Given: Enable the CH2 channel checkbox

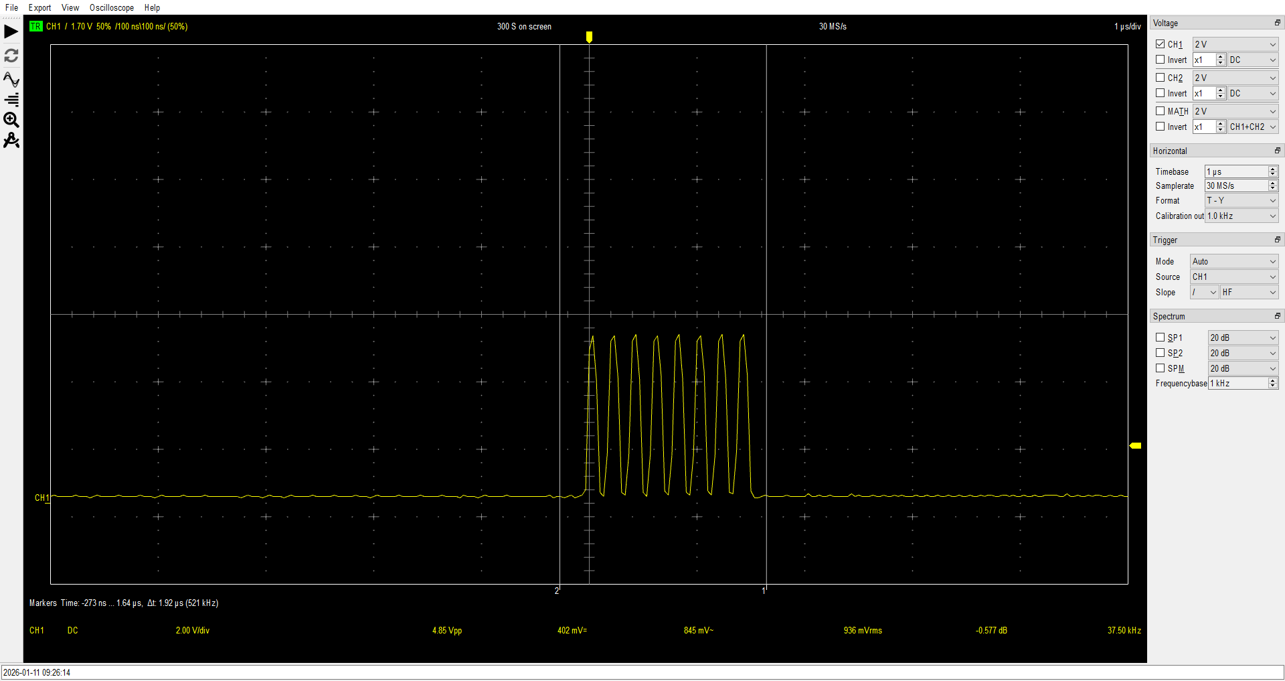Looking at the screenshot, I should [1161, 78].
